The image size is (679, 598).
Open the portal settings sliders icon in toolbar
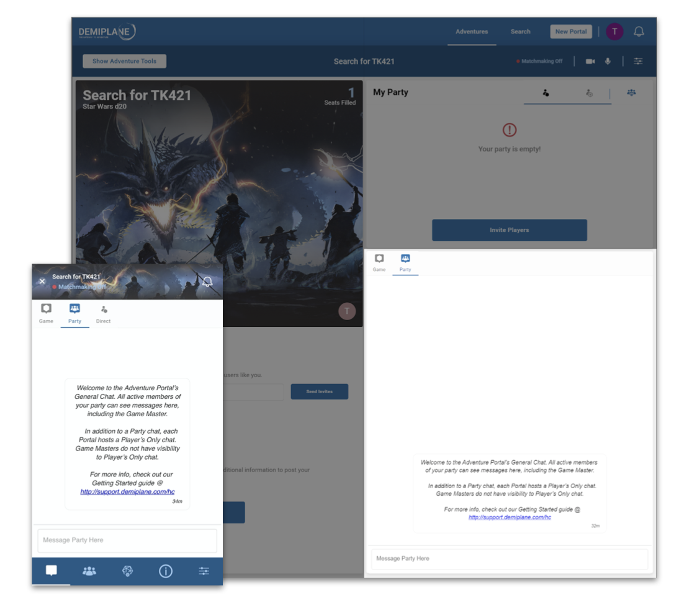638,61
